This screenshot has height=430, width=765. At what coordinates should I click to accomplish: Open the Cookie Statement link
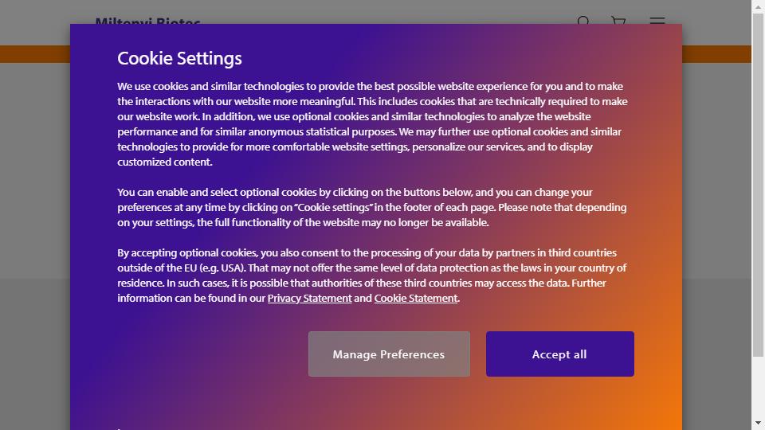416,298
